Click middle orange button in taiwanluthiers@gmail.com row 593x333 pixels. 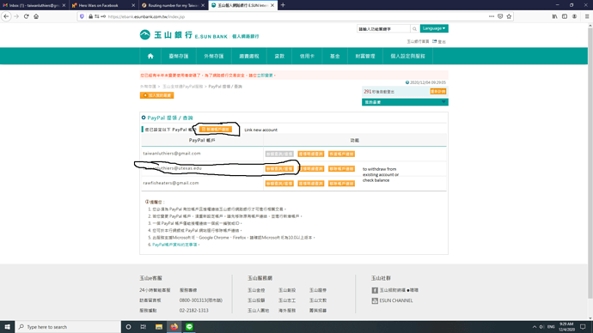pos(311,154)
